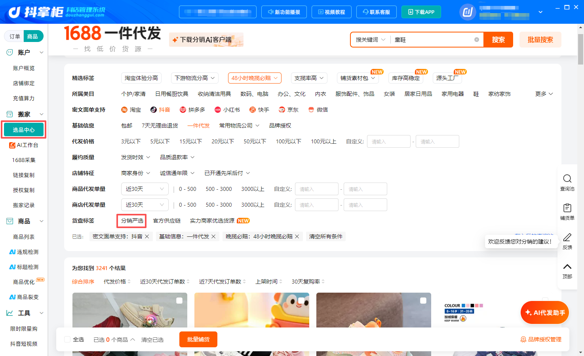Click the 抖掌柜 logo

[x=56, y=12]
